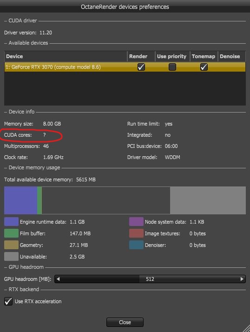Click the Film buffer green swatch
Screen dimensions: 250x332
pos(11,233)
